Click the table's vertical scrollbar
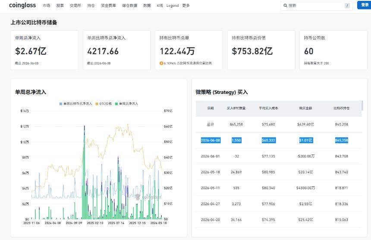Viewport: 371px width, 240px height. pyautogui.click(x=362, y=106)
